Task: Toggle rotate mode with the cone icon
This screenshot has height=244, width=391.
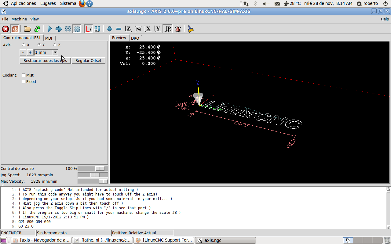Action: (178, 29)
